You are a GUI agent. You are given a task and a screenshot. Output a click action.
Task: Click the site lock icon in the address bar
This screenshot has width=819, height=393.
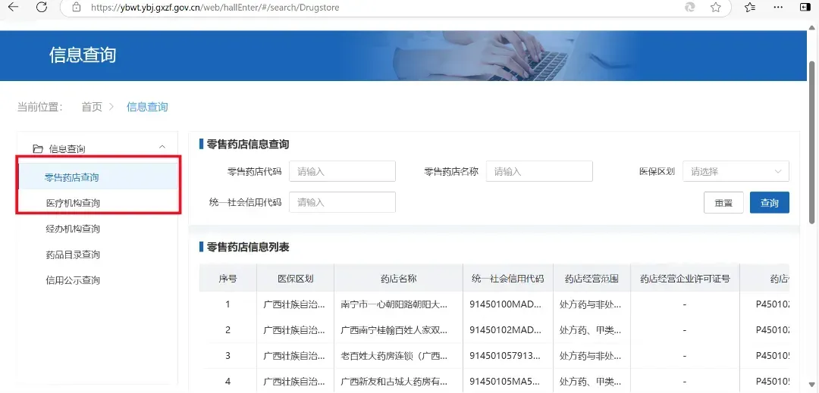pos(76,7)
